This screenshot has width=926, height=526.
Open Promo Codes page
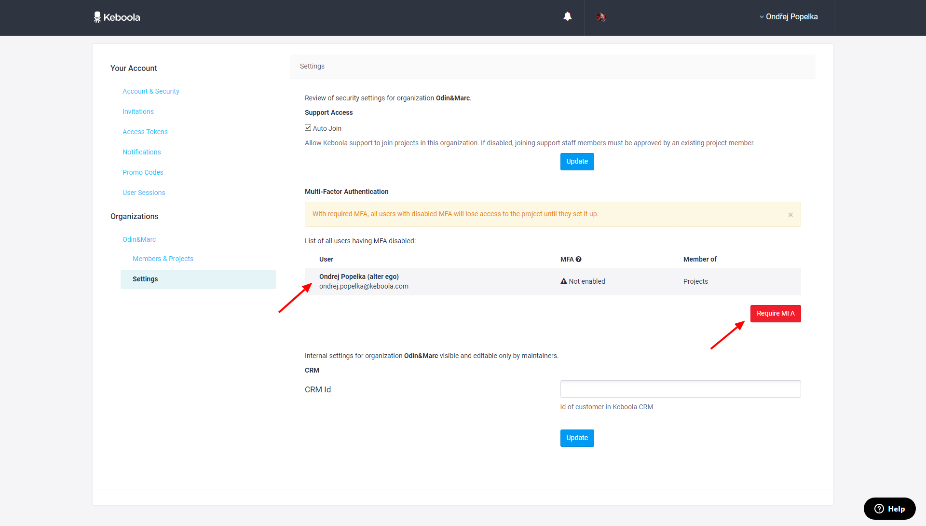(x=143, y=172)
